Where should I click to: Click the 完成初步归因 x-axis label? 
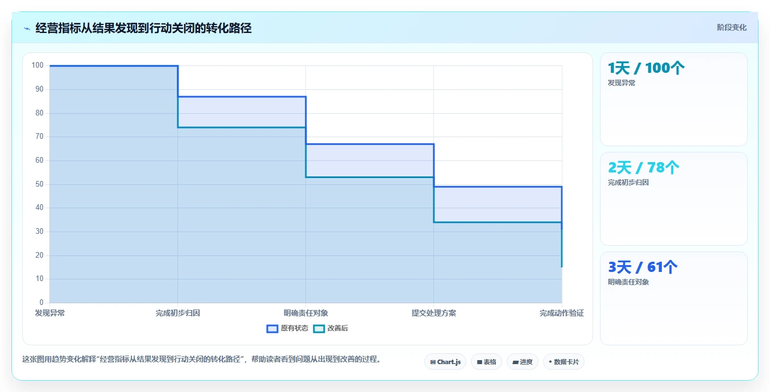[x=178, y=313]
